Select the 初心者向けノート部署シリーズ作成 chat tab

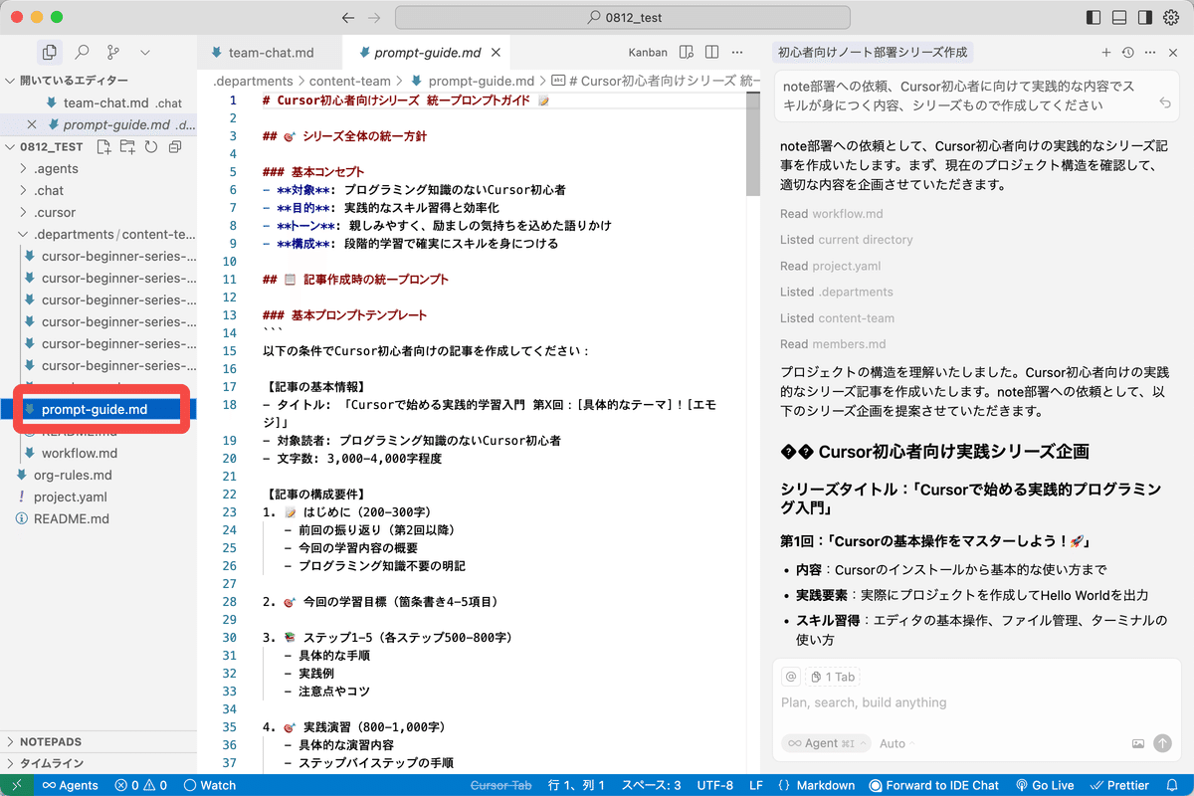coord(870,51)
